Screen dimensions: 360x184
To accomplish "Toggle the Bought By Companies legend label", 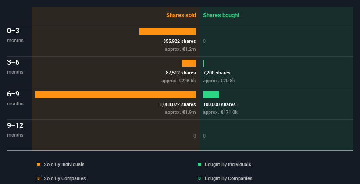I will [228, 178].
